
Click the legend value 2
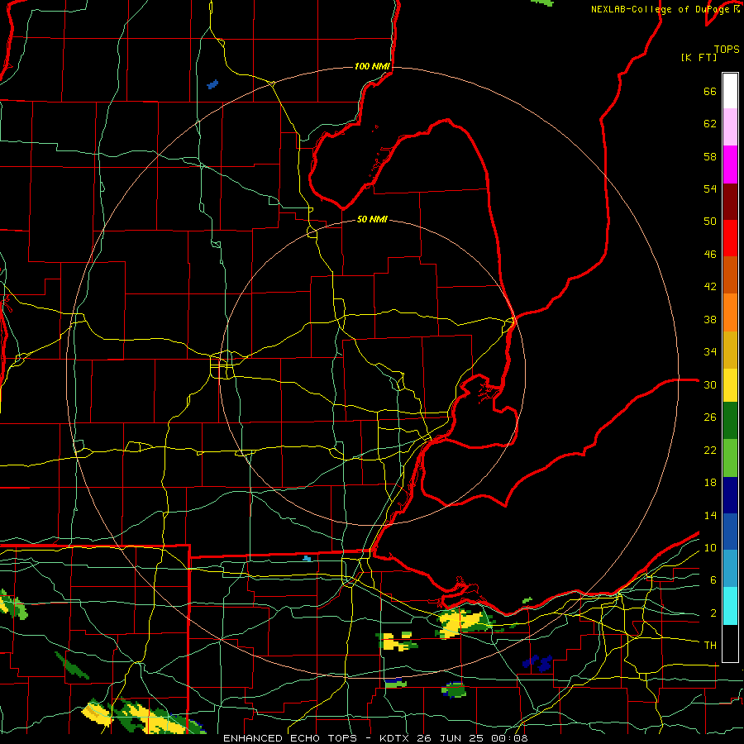pyautogui.click(x=713, y=613)
